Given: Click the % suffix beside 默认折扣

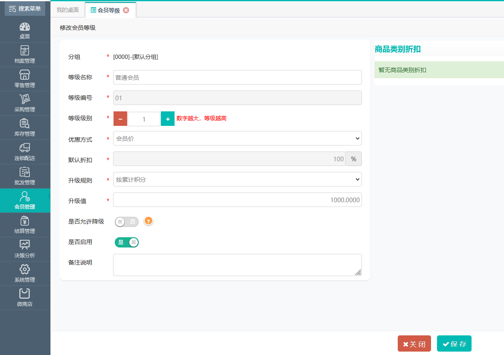Looking at the screenshot, I should tap(354, 159).
